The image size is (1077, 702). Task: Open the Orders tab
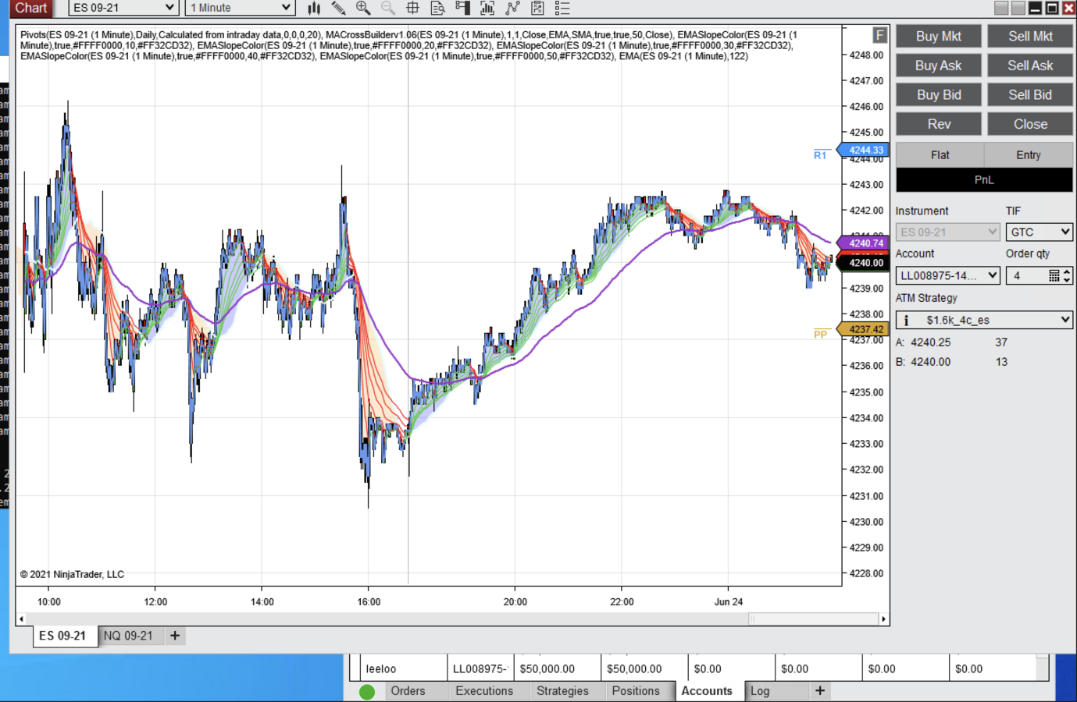(408, 691)
